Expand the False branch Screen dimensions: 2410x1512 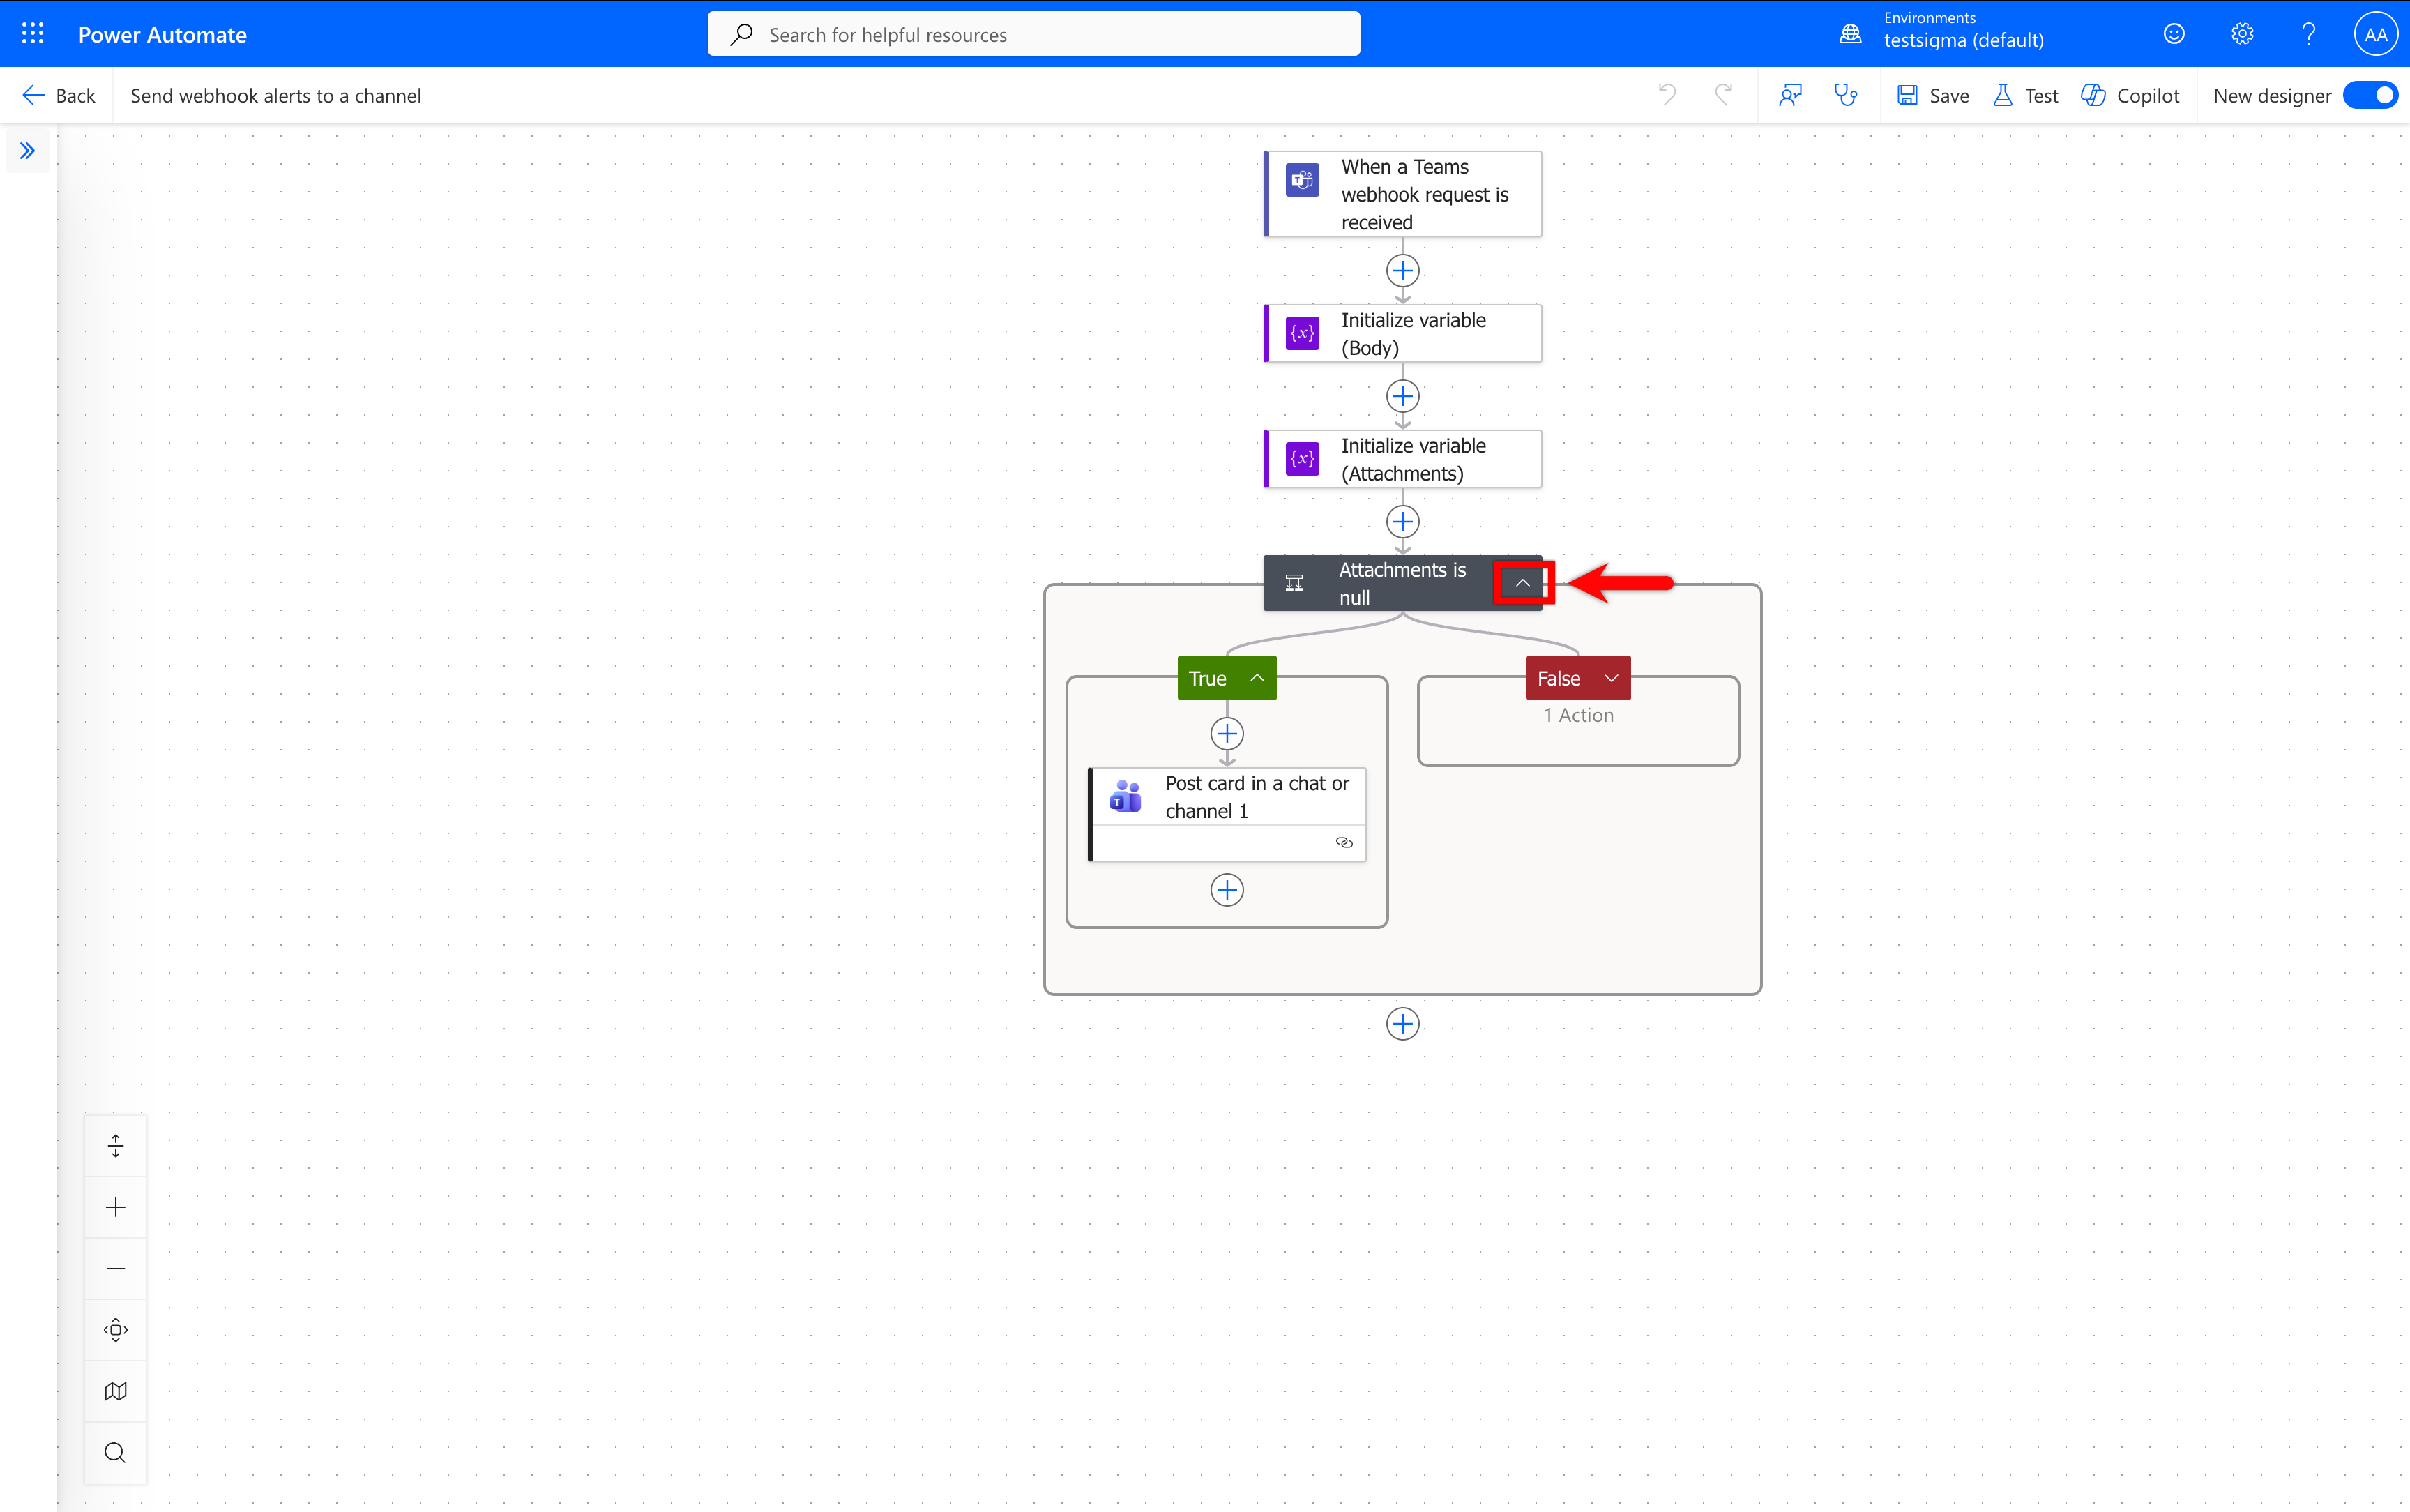1610,678
